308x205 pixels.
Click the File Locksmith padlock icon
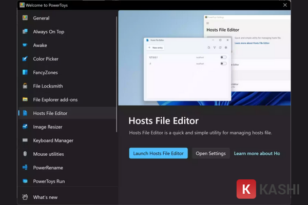[x=25, y=86]
